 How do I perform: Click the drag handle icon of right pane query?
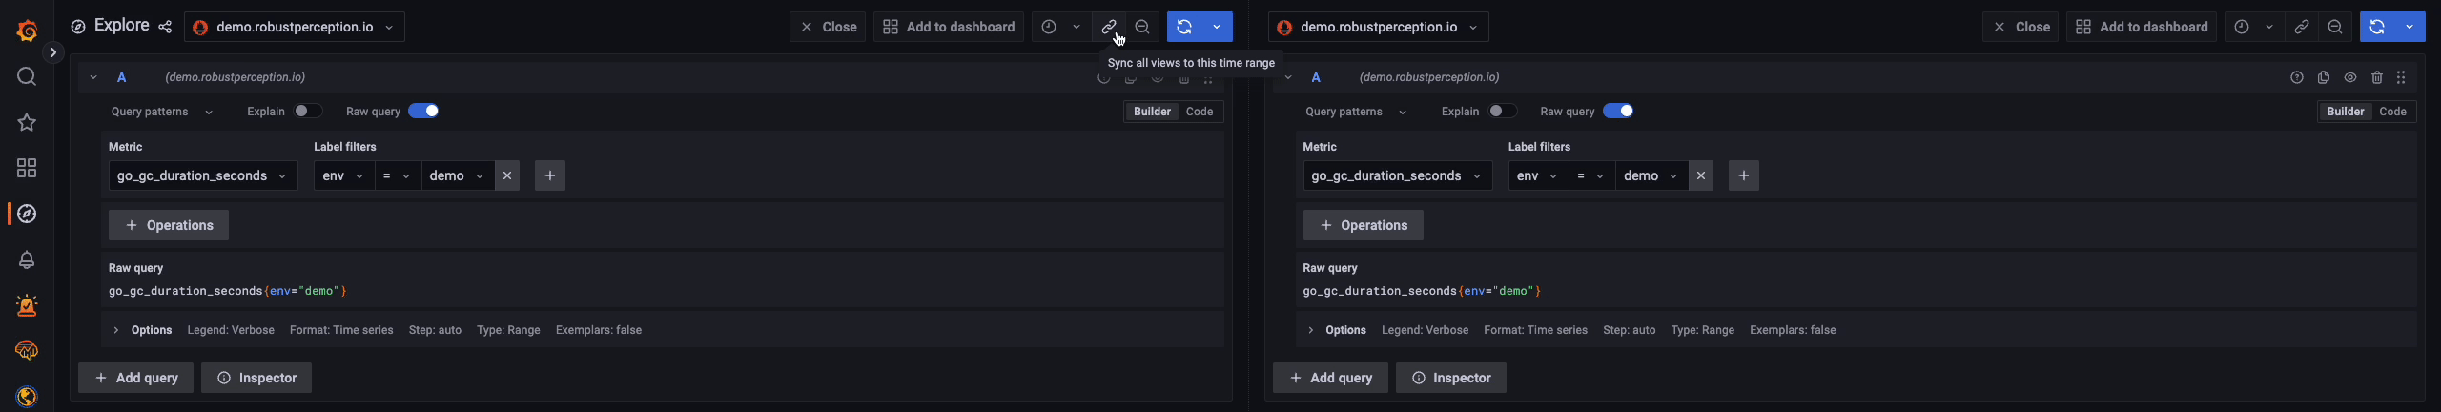[2402, 77]
